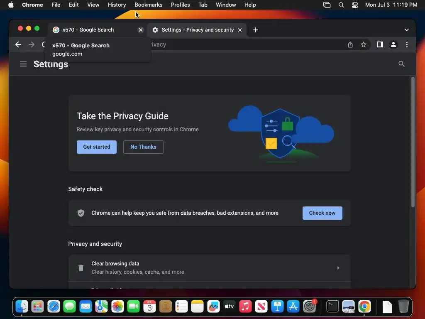Open the Help menu

coord(250,5)
